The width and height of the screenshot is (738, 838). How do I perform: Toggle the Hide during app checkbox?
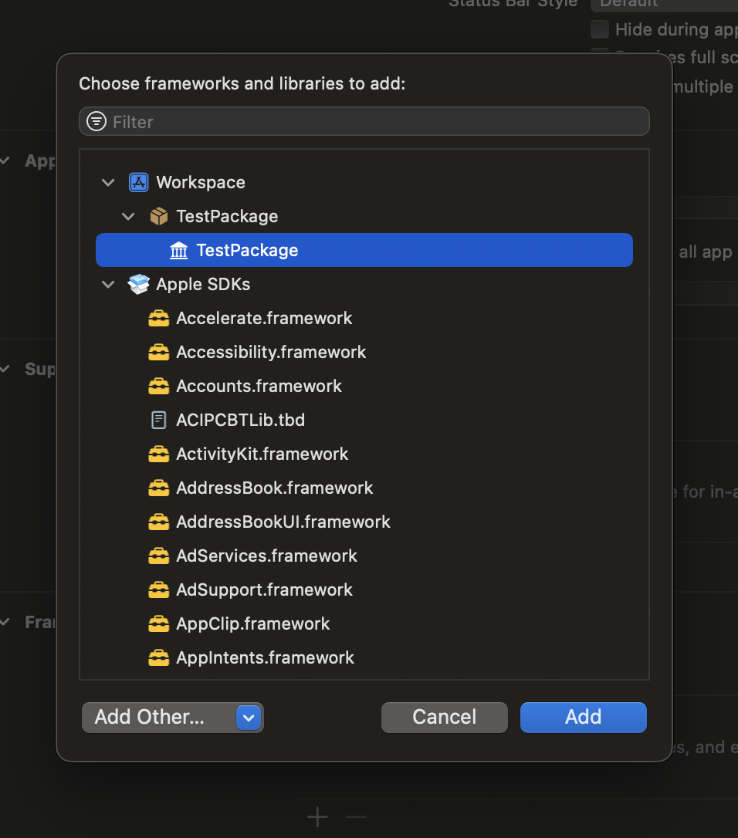[600, 29]
